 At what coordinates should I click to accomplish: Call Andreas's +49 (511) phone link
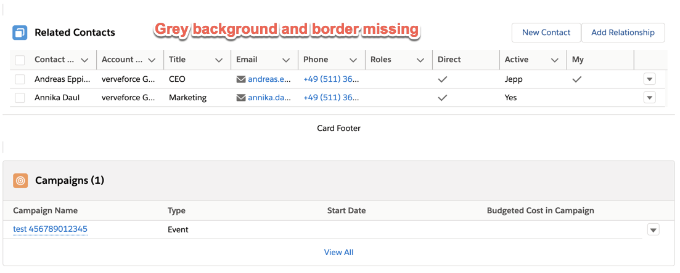331,79
